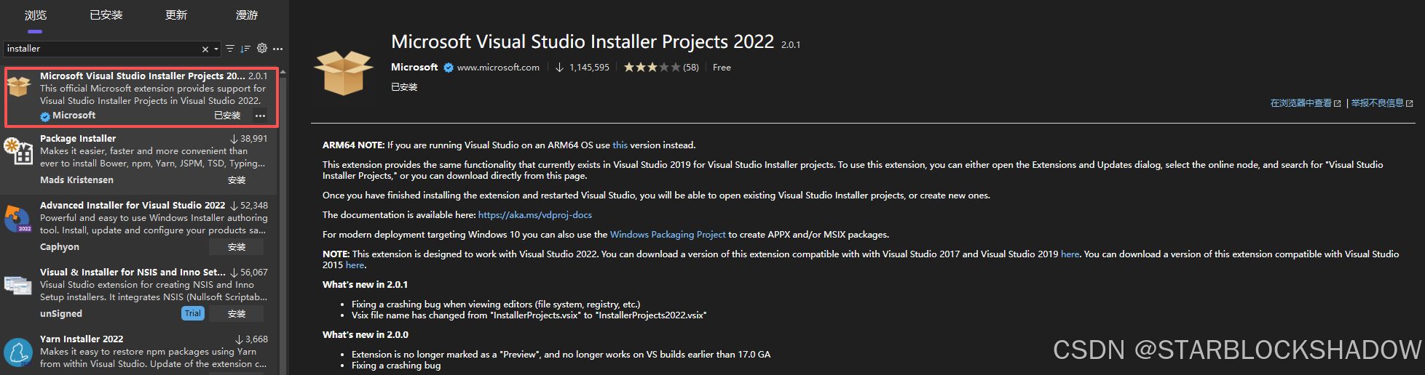Click the scroll up arrow of extension list

[x=283, y=71]
